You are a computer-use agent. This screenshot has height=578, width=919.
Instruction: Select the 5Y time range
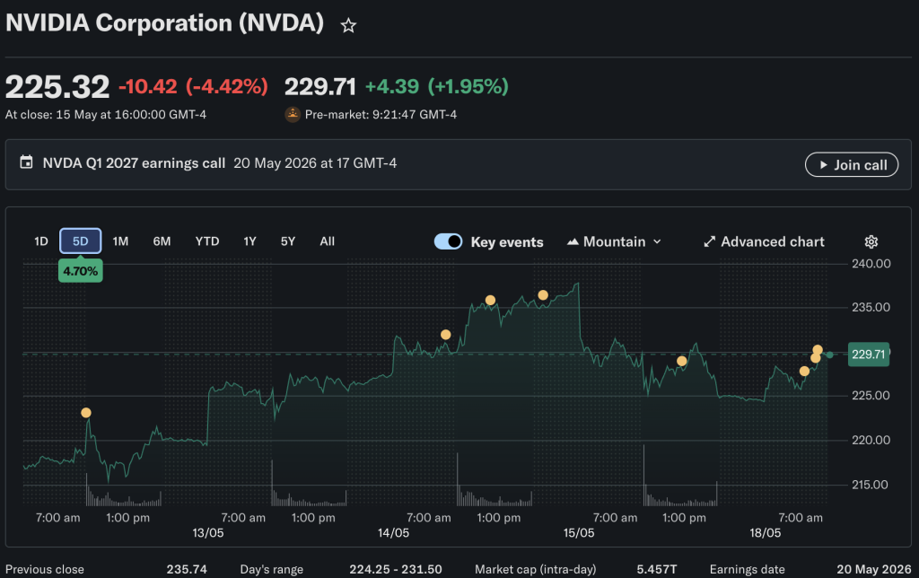tap(288, 241)
